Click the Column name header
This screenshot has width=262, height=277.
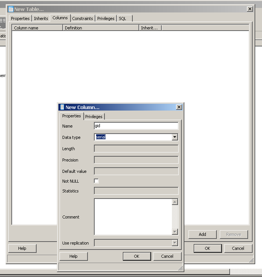coord(37,28)
